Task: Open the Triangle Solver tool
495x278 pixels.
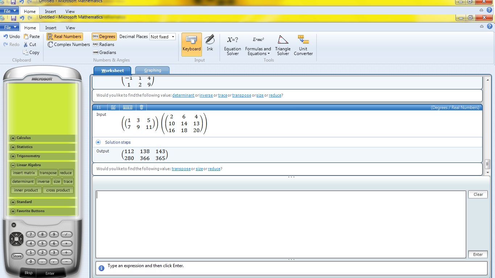Action: [x=283, y=45]
